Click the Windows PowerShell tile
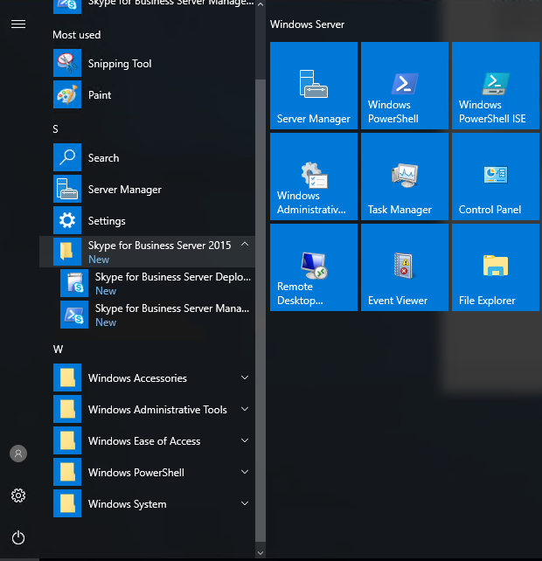The width and height of the screenshot is (542, 561). tap(405, 86)
